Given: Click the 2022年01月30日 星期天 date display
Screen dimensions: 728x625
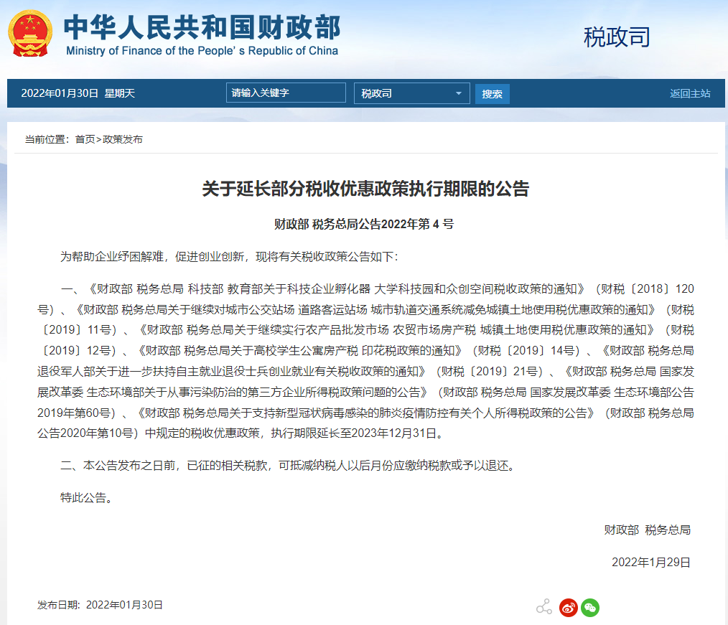Looking at the screenshot, I should coord(78,93).
